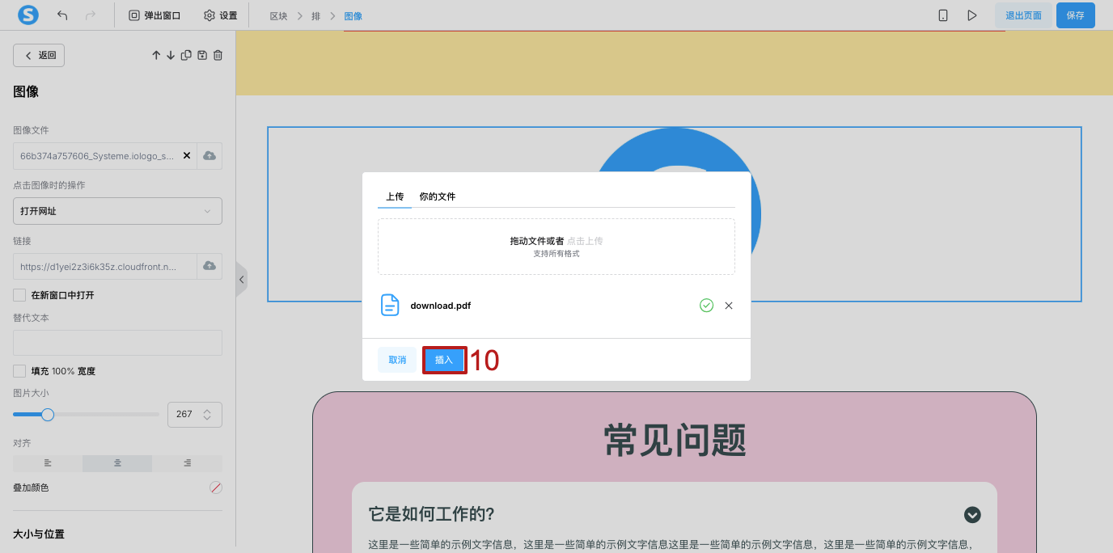Open the 设置 settings

pyautogui.click(x=221, y=15)
